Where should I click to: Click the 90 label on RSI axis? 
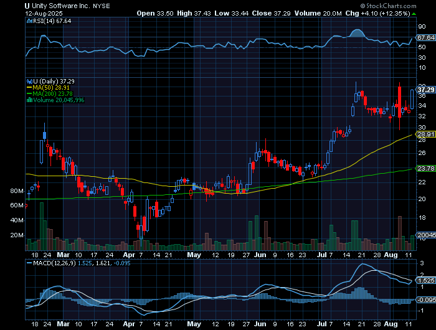pyautogui.click(x=422, y=27)
